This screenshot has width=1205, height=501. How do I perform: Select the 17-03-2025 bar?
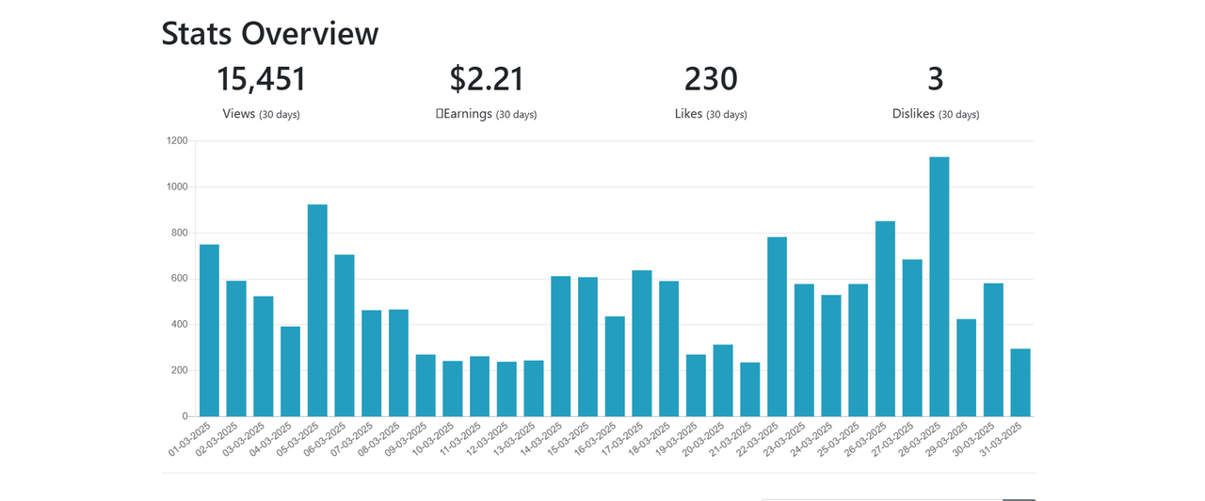pos(642,343)
